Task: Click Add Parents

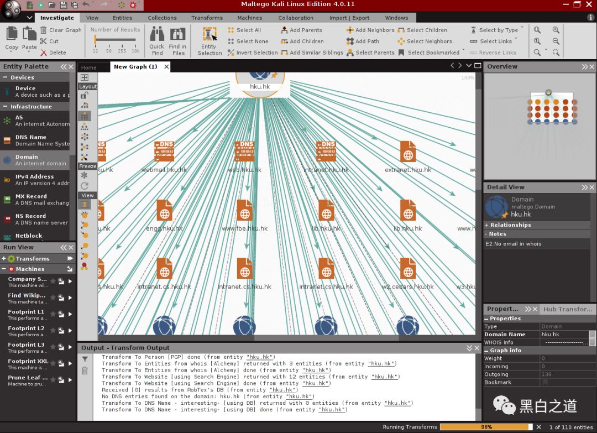Action: [x=302, y=30]
